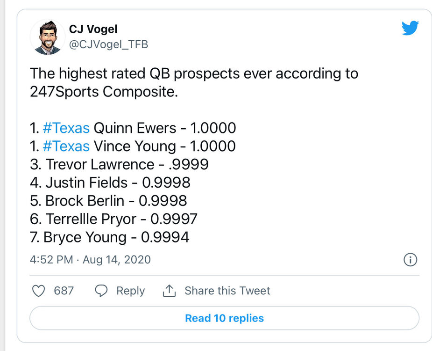Click the reply speech bubble icon
Screen dimensions: 432x351
coord(101,291)
